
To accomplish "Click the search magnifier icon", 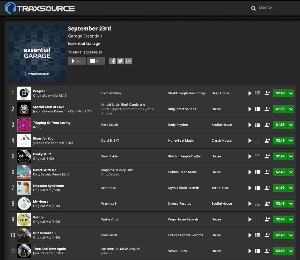I will click(253, 8).
